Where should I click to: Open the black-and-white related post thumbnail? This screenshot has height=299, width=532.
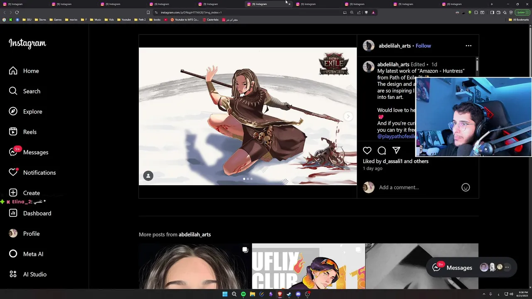(422, 266)
